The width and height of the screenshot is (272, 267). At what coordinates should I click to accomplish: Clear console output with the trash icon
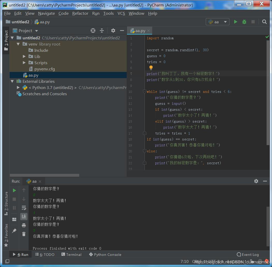coord(24,234)
